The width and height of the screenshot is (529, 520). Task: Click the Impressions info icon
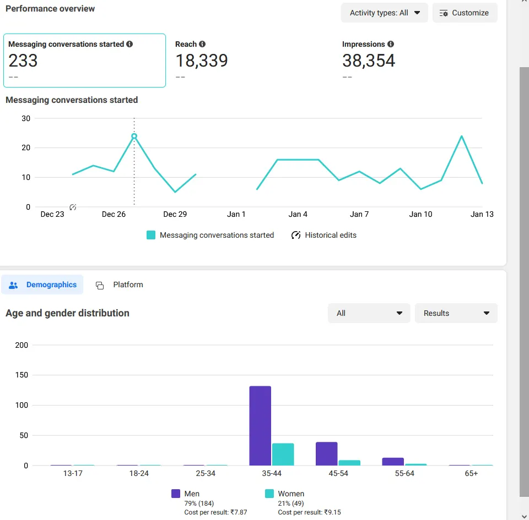(x=391, y=44)
